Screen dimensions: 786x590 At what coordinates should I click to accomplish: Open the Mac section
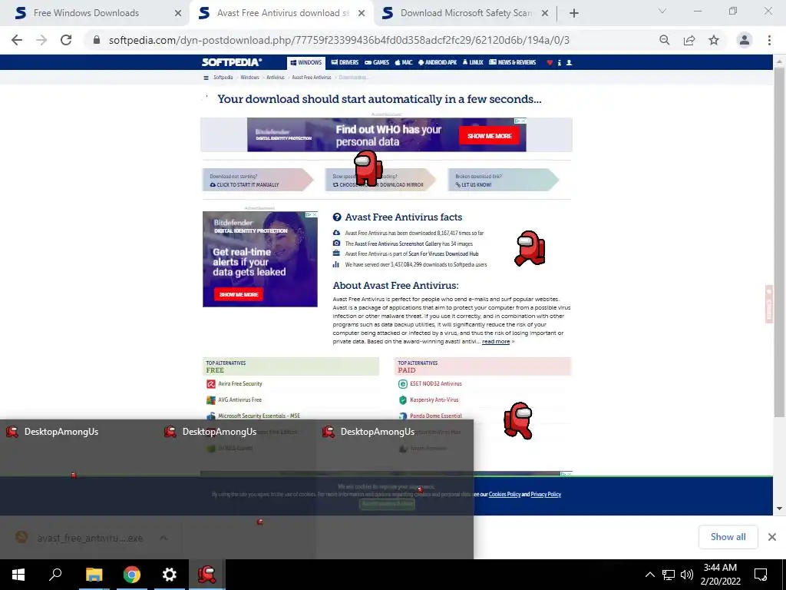(x=404, y=62)
